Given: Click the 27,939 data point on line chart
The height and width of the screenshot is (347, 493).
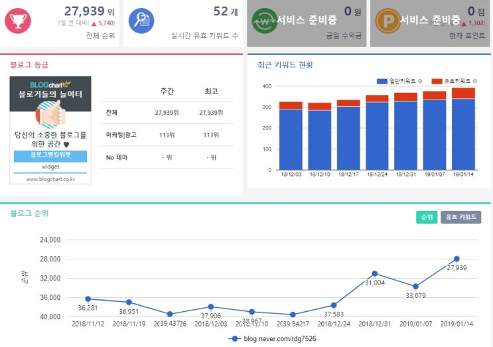Looking at the screenshot, I should pyautogui.click(x=457, y=259).
